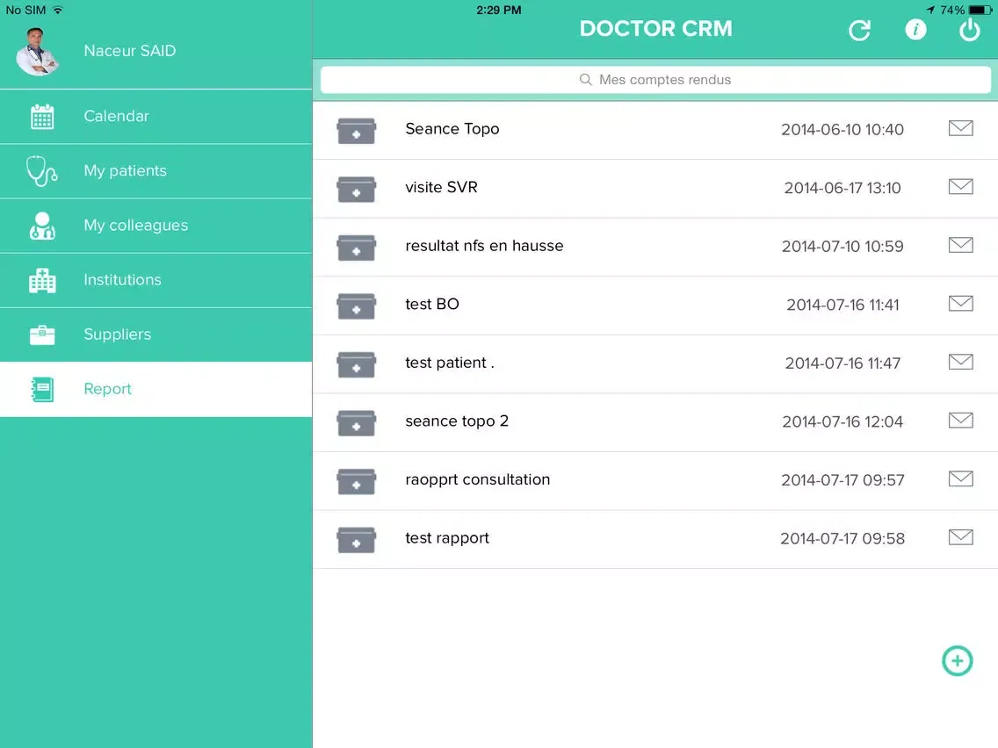Select Suppliers in sidebar

[x=156, y=335]
